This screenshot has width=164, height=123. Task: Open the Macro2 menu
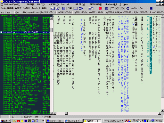tap(65, 4)
